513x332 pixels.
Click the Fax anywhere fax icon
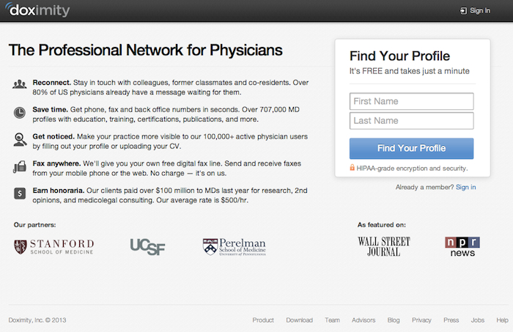[20, 166]
